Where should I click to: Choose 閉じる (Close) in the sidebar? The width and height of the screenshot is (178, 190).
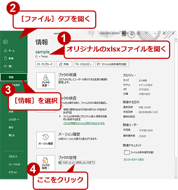[x=11, y=135]
